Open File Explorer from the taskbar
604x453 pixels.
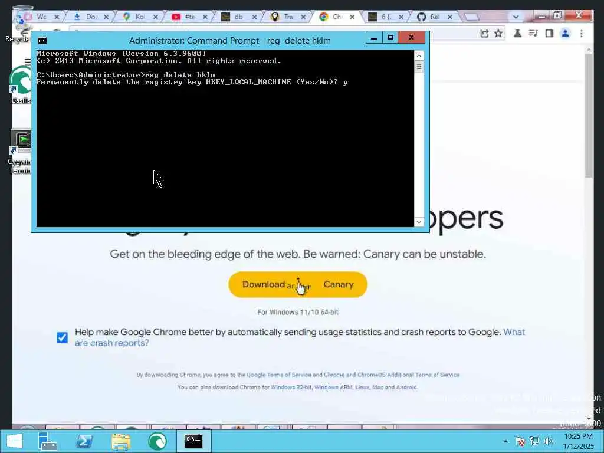[120, 441]
